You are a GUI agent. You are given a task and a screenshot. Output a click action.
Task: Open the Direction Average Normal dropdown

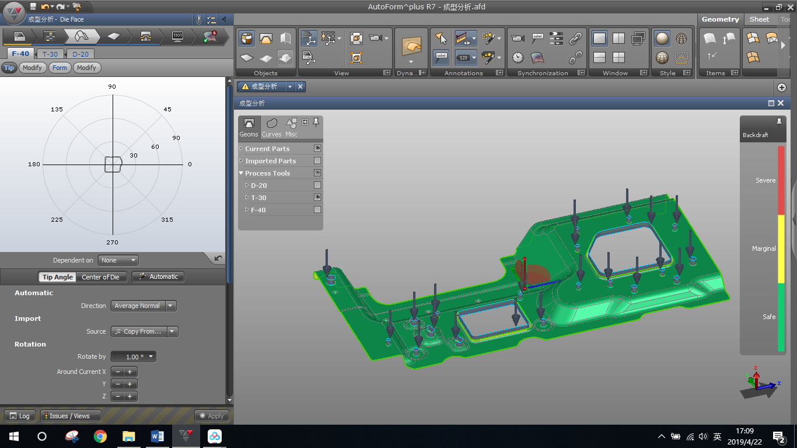click(144, 306)
